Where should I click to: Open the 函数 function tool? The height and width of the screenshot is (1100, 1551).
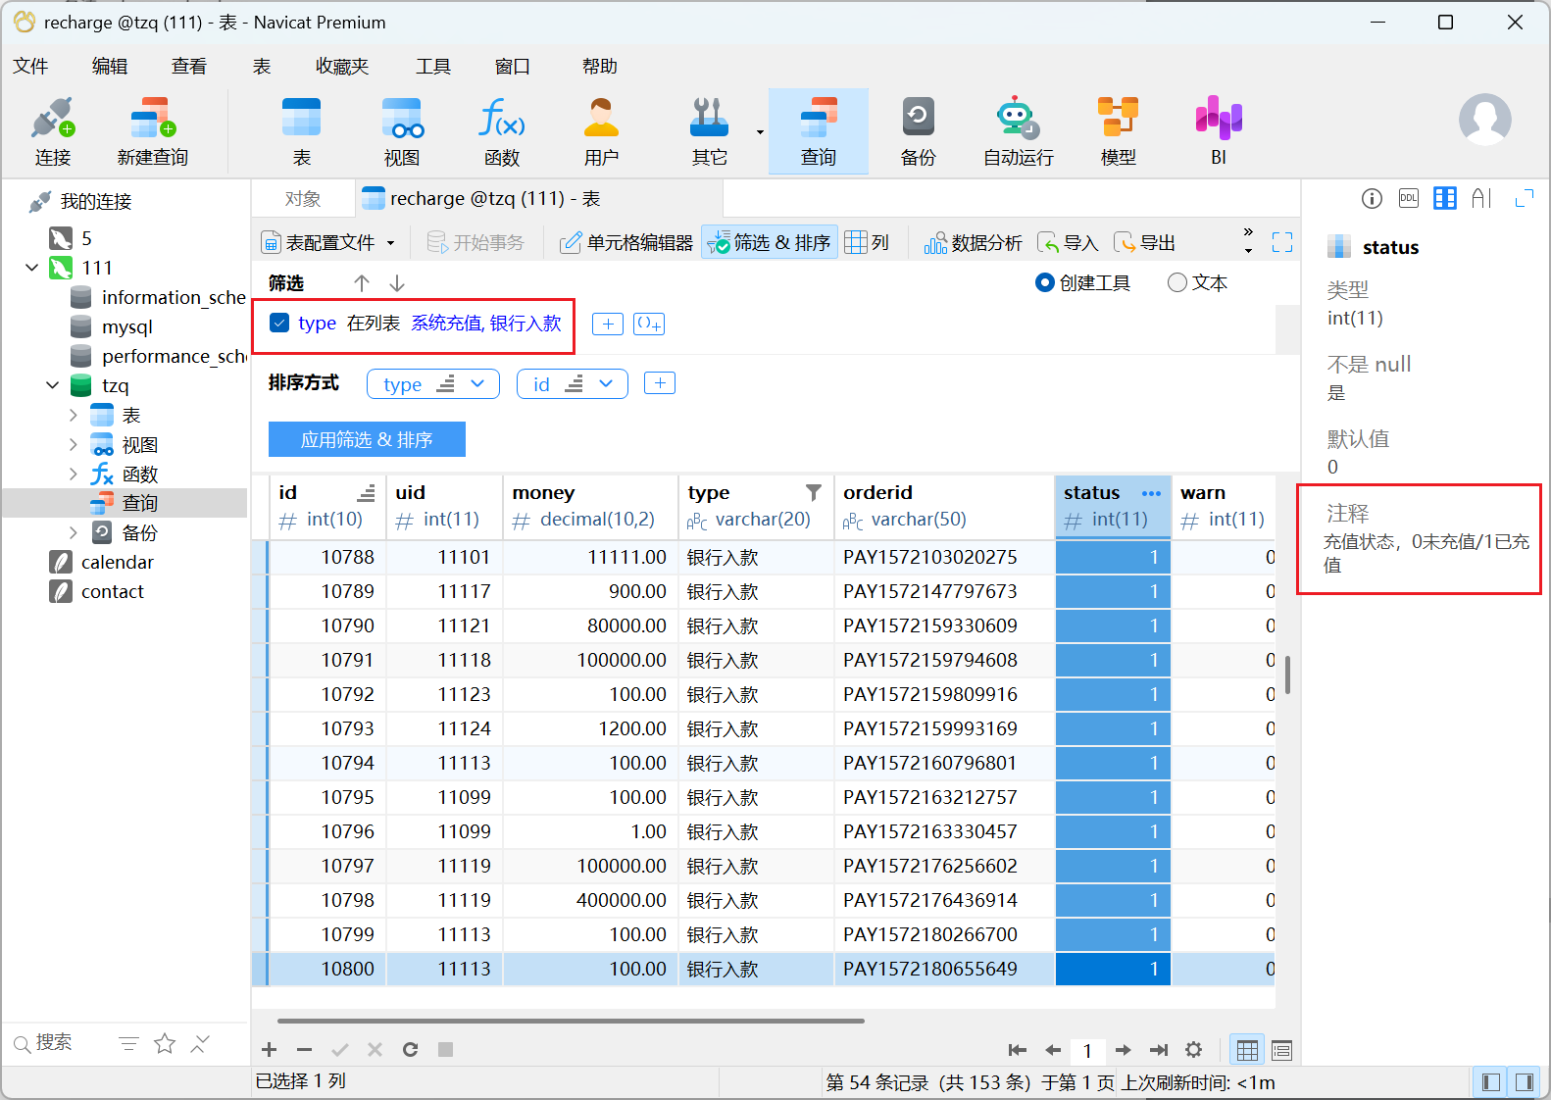[501, 131]
